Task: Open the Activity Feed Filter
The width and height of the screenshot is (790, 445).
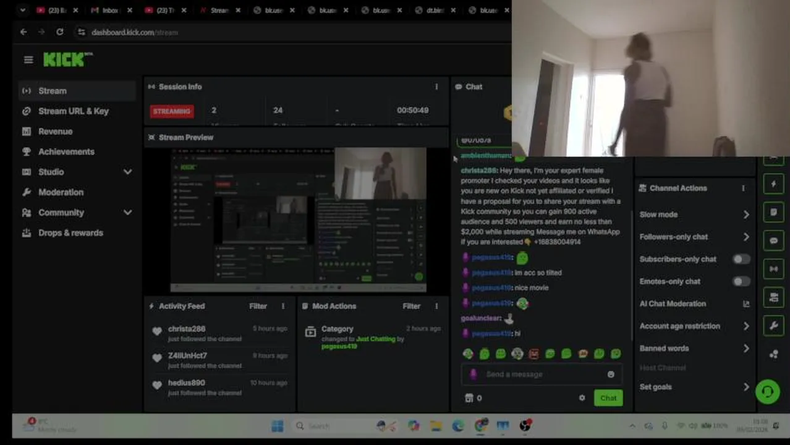Action: [x=258, y=306]
